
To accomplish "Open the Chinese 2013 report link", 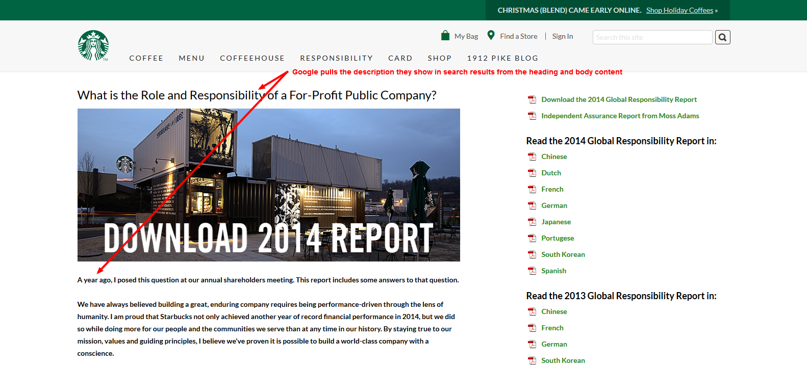I will coord(554,311).
